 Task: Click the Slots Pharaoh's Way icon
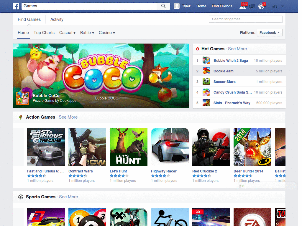point(206,103)
